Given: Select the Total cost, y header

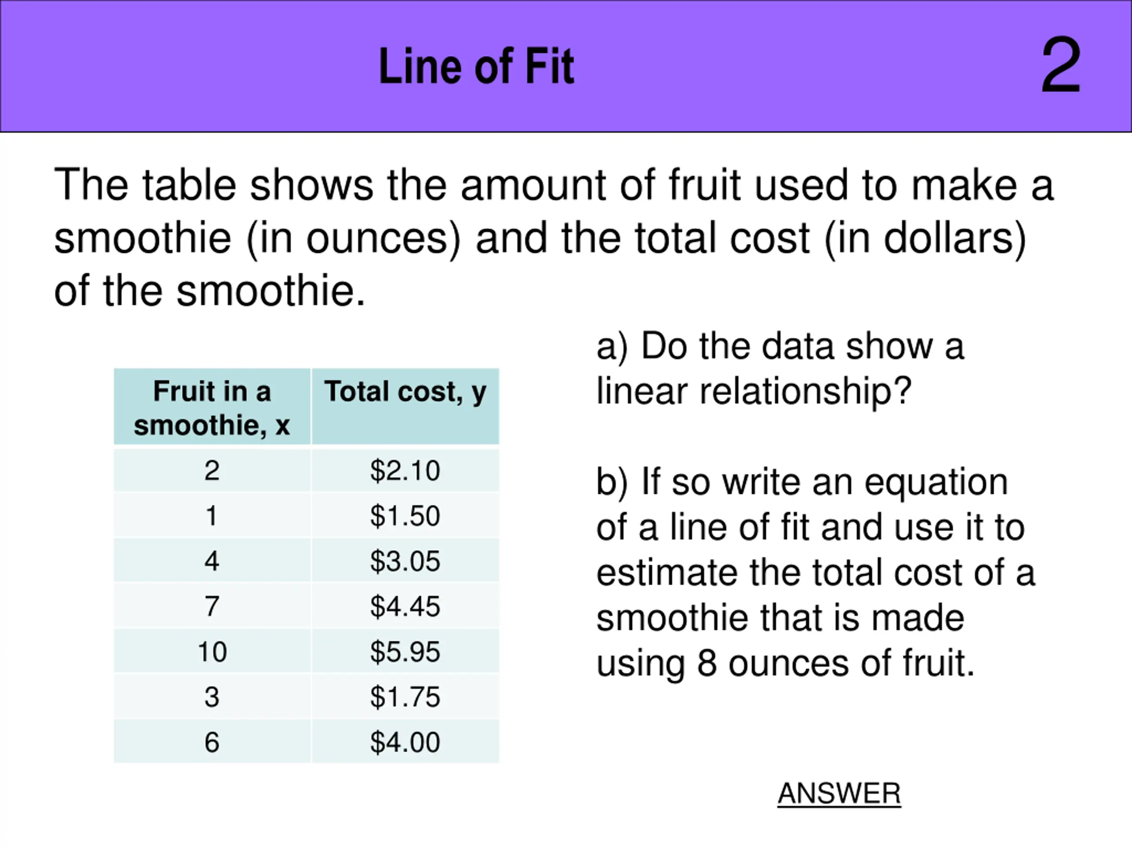Looking at the screenshot, I should (405, 407).
